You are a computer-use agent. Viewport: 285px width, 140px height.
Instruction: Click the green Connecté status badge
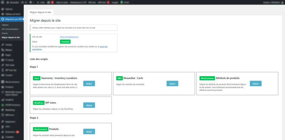(65, 42)
